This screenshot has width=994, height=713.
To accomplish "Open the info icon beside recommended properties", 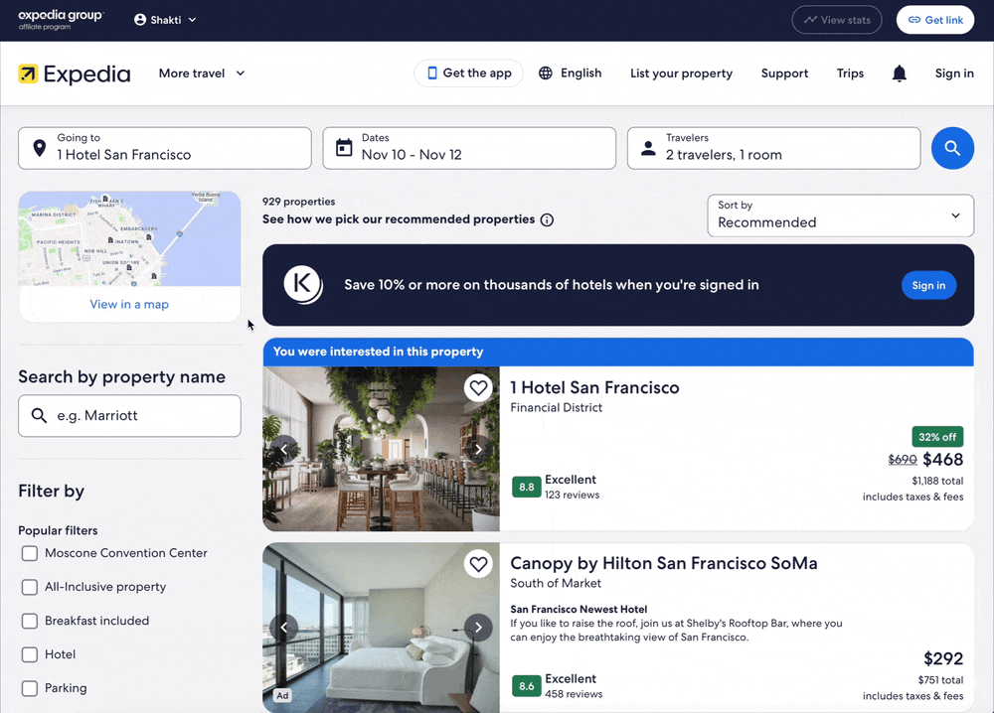I will 547,219.
